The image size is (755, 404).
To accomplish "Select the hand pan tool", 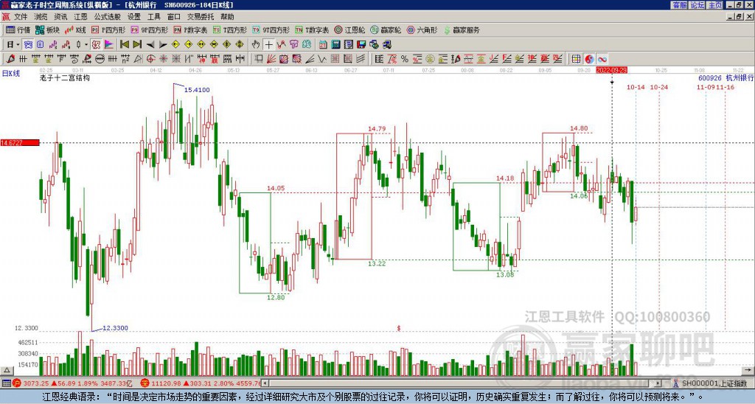I will click(256, 45).
